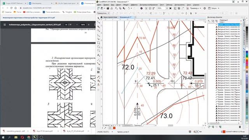Select the Shape tool in toolbox
The width and height of the screenshot is (249, 140).
[98, 23]
